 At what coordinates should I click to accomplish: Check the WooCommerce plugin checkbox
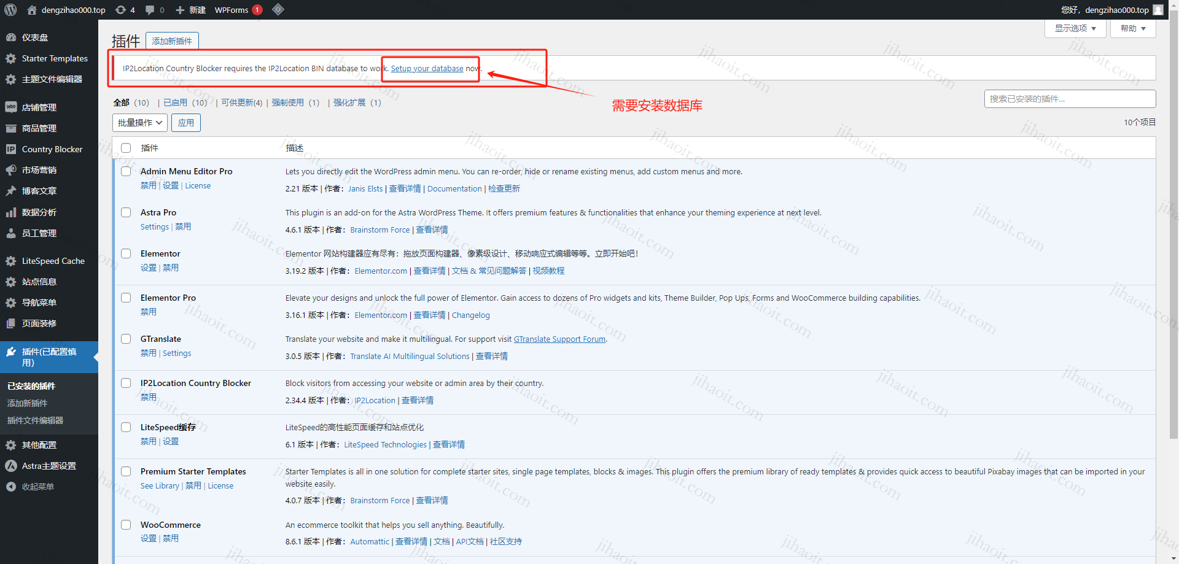[126, 525]
